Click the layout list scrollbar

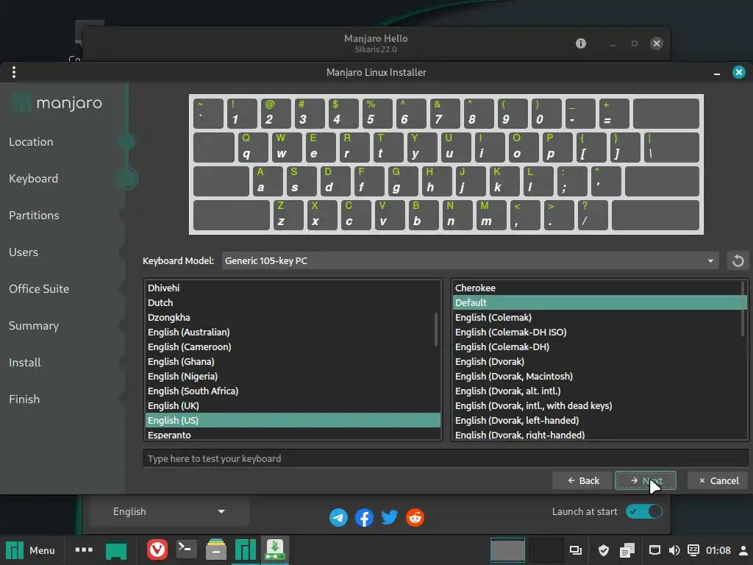click(x=436, y=329)
